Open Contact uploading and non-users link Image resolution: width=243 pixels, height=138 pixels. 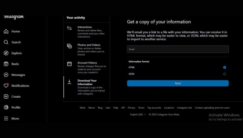click(x=212, y=108)
